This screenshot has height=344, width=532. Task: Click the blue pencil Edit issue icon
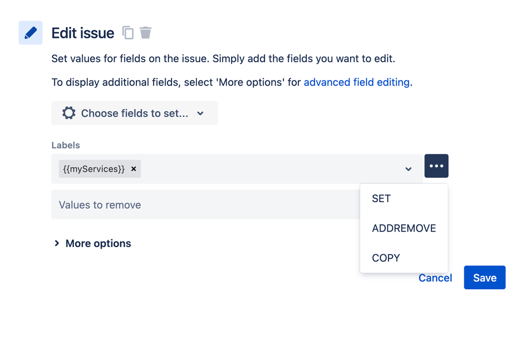point(30,33)
